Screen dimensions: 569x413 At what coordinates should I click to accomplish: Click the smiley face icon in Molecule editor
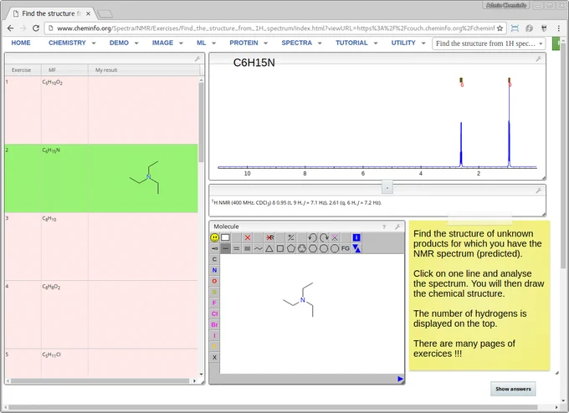(214, 237)
